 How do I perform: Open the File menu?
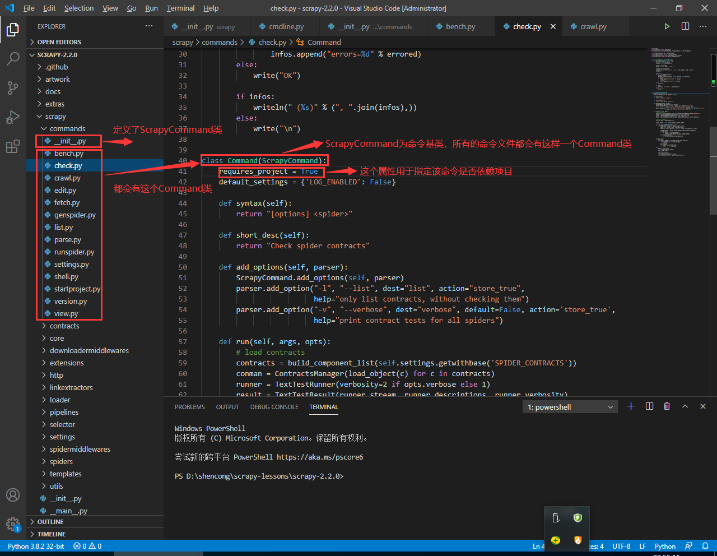click(x=29, y=8)
